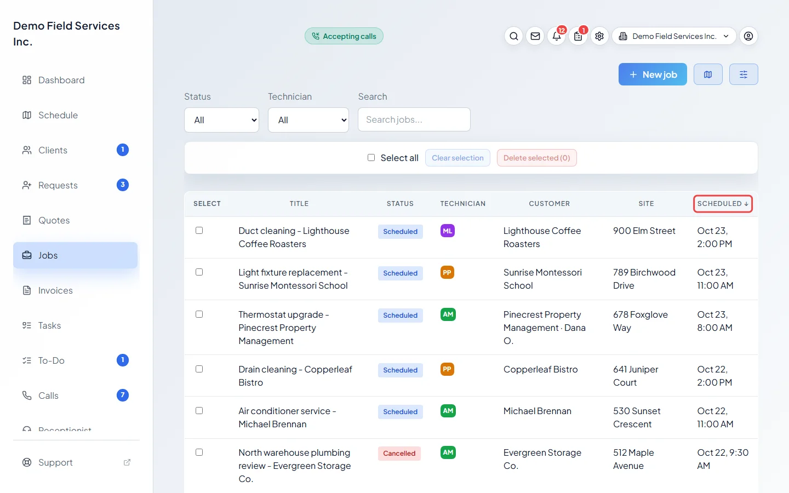Open Schedule in the sidebar
The height and width of the screenshot is (493, 789).
[x=76, y=115]
